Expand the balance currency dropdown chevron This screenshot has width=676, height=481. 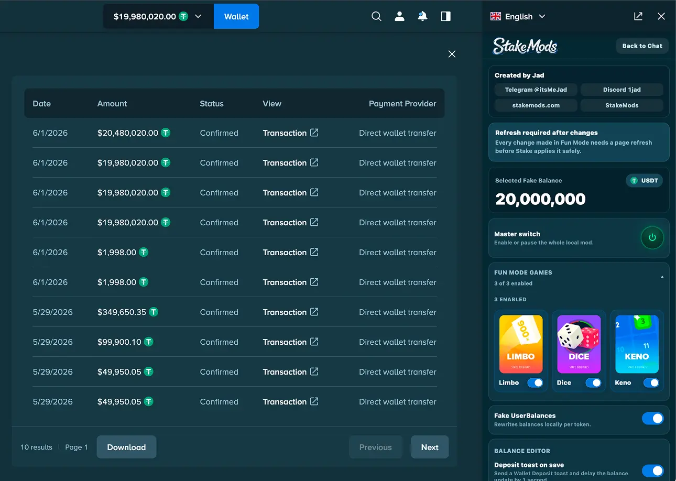click(198, 16)
